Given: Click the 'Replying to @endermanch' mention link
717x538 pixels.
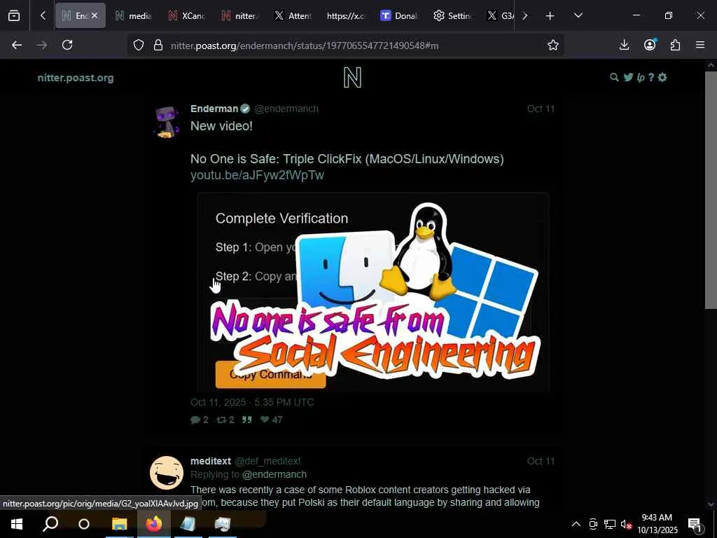Looking at the screenshot, I should [x=274, y=474].
